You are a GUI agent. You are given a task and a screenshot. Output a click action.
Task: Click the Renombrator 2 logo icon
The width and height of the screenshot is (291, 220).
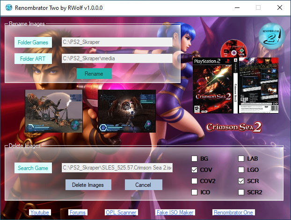point(272,36)
